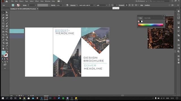This screenshot has width=181, height=101.
Task: Select the Eraser tool
Action: 7,26
